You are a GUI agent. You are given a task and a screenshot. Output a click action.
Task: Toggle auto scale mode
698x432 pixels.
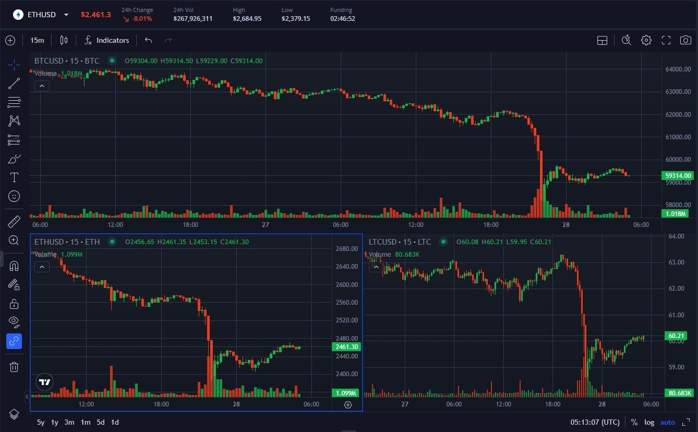667,422
